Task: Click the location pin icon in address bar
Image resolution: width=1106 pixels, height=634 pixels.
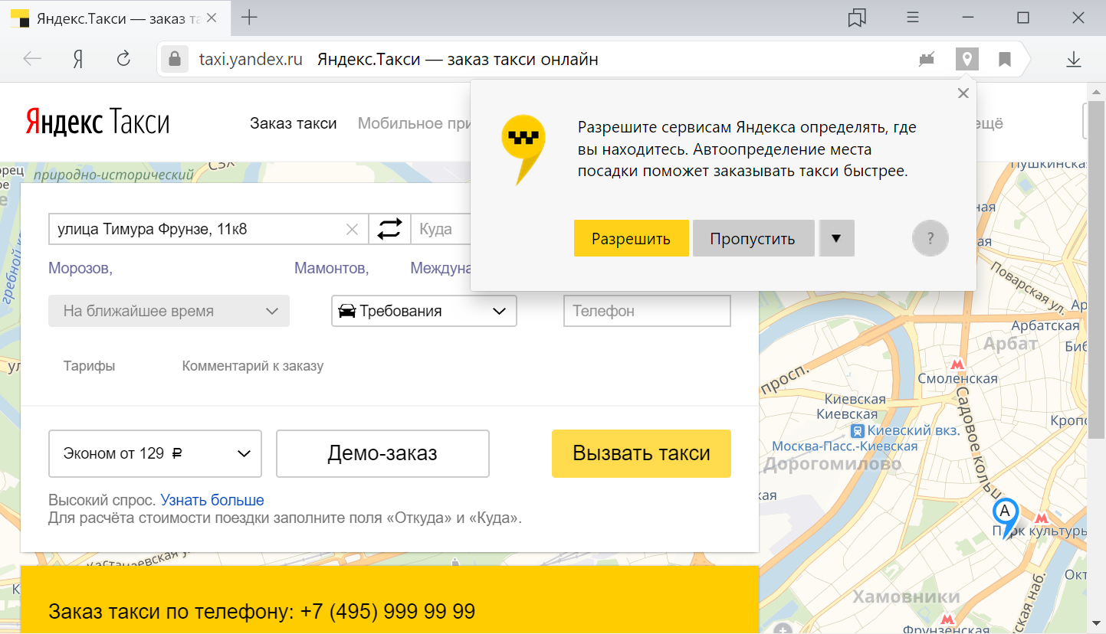Action: coord(967,59)
